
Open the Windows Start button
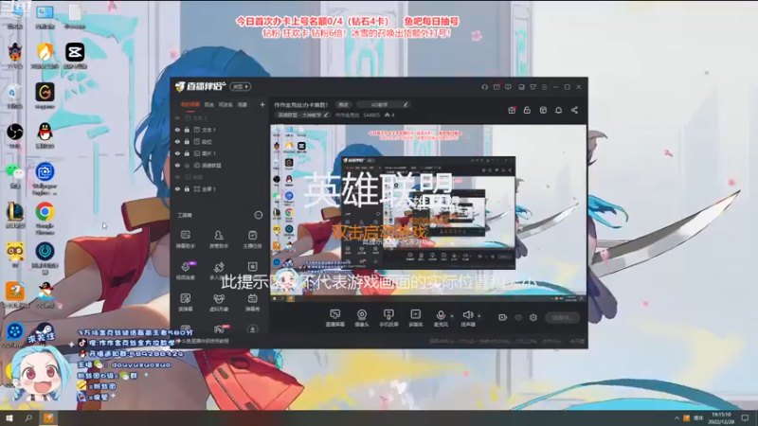click(9, 418)
